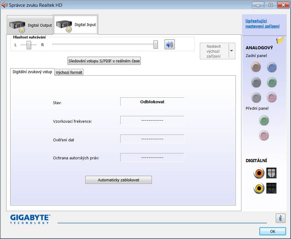Open Upřesňující nastavení zařízení link
The width and height of the screenshot is (291, 239).
pos(262,24)
